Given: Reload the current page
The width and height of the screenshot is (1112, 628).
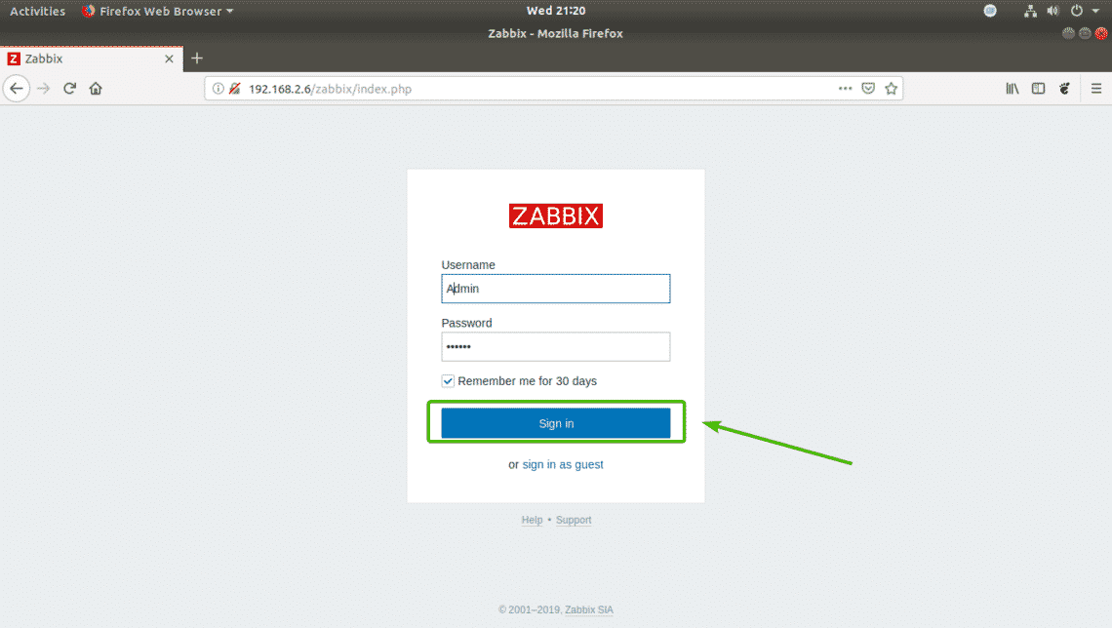Looking at the screenshot, I should tap(69, 89).
